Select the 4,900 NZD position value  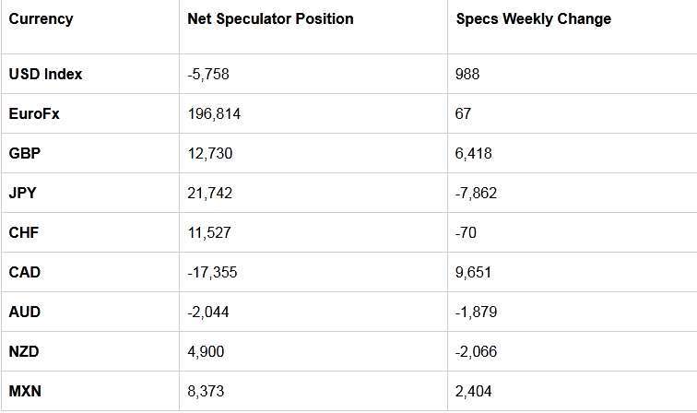point(206,352)
